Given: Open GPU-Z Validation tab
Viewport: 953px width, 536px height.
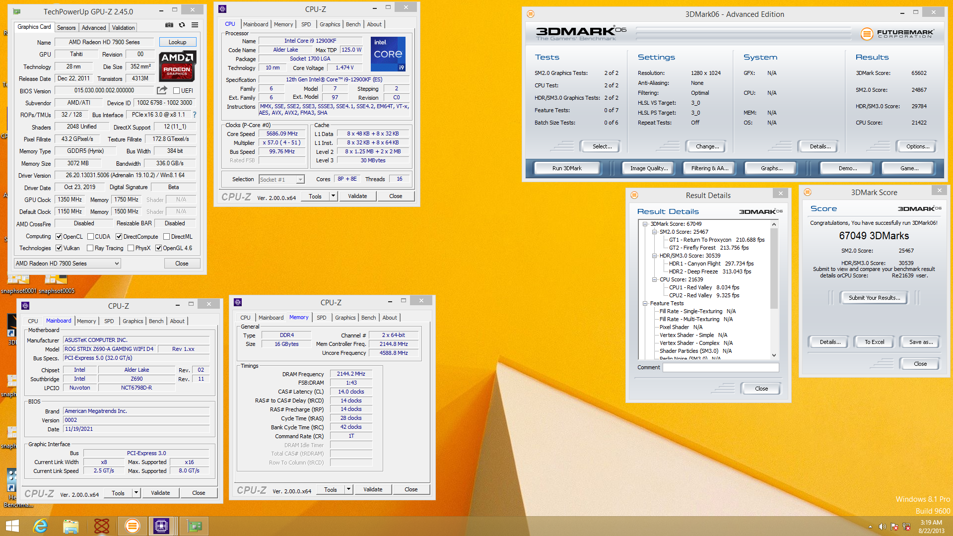Looking at the screenshot, I should 123,28.
